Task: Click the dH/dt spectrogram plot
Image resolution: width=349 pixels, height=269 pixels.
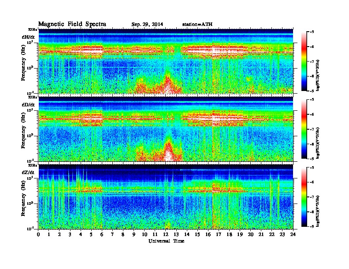Action: click(x=166, y=61)
